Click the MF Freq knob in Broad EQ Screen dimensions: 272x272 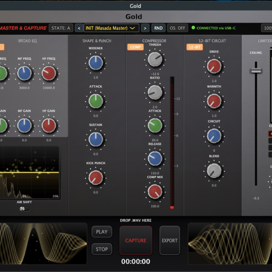click(x=24, y=73)
